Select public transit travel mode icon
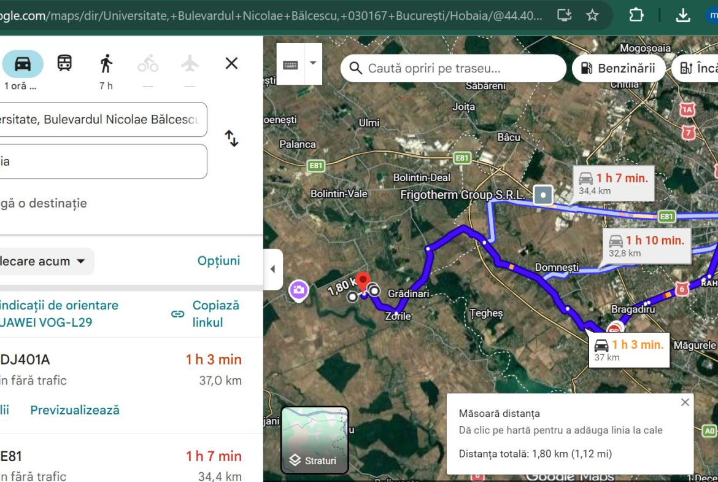Screen dimensions: 718x482 [x=64, y=63]
